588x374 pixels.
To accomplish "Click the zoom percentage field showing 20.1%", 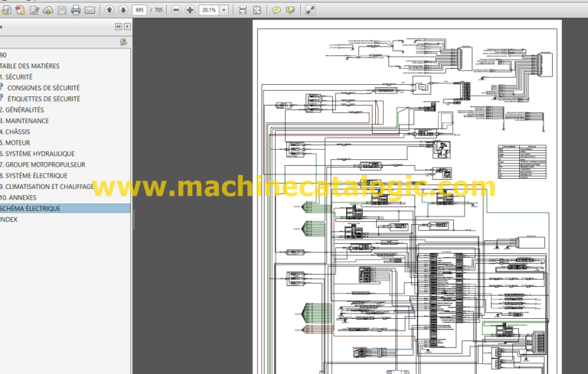I will tap(209, 10).
